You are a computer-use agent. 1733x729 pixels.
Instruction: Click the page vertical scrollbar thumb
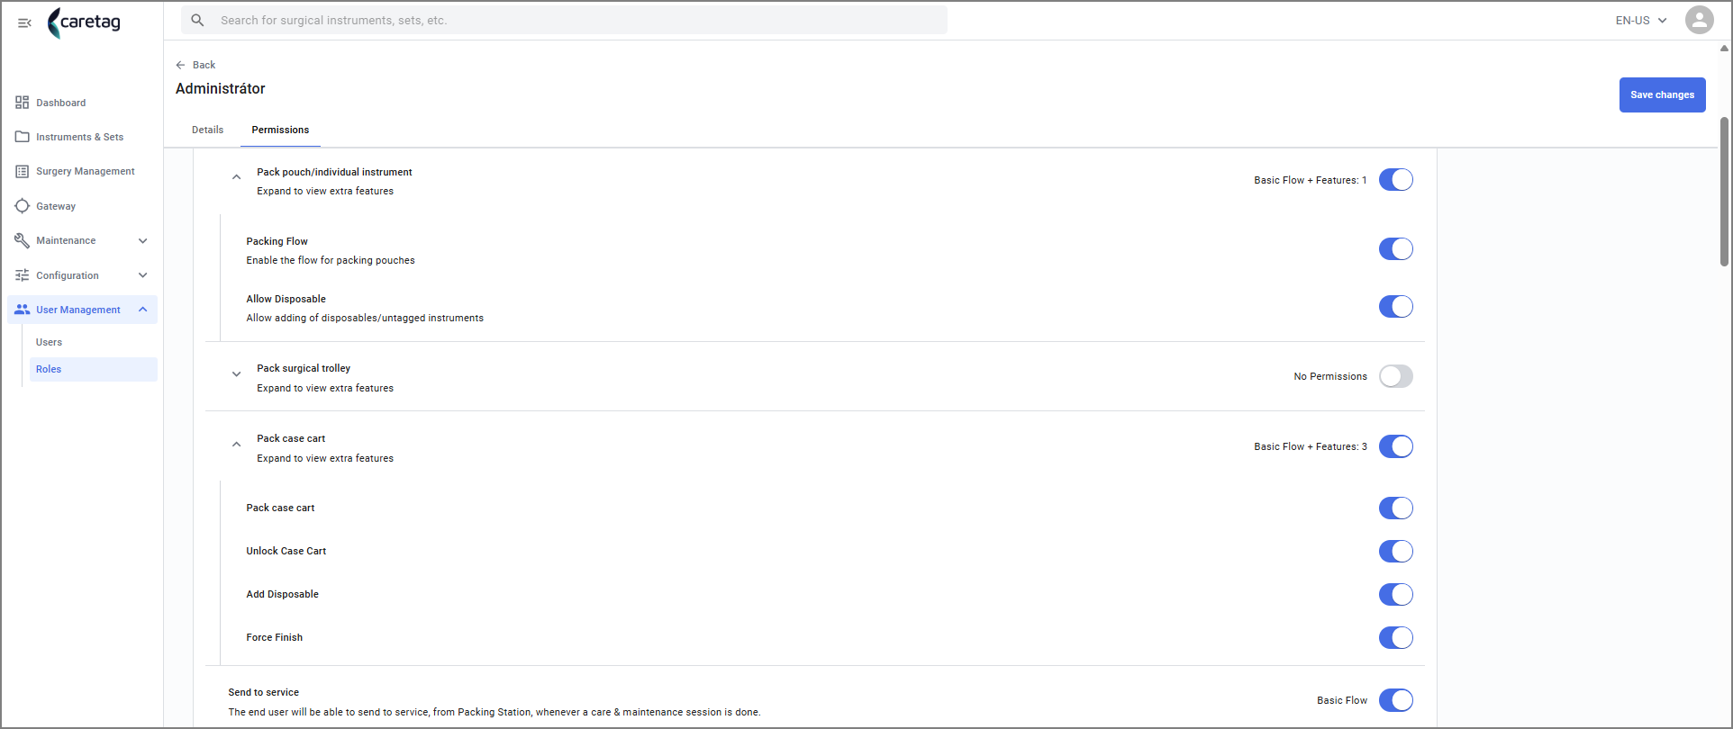pos(1724,191)
